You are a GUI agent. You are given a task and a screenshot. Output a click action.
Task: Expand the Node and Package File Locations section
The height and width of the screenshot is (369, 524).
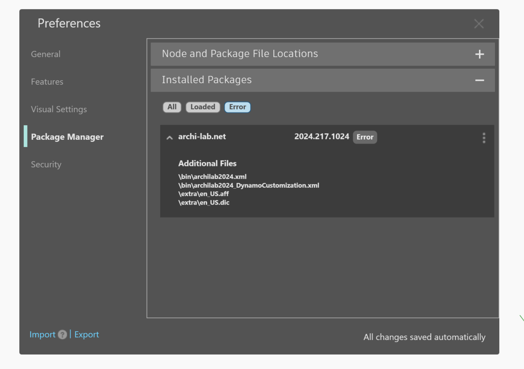tap(479, 54)
